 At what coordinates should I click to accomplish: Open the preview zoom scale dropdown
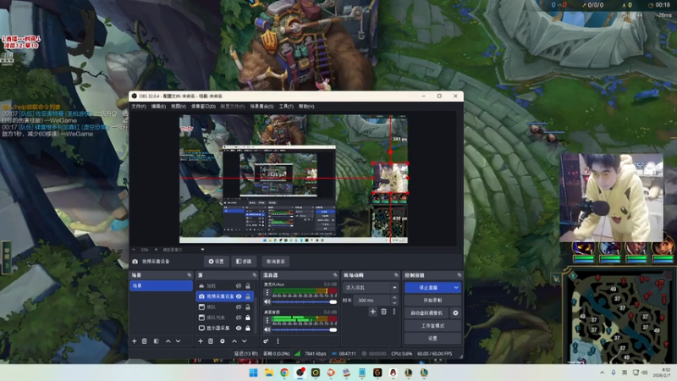tap(202, 250)
